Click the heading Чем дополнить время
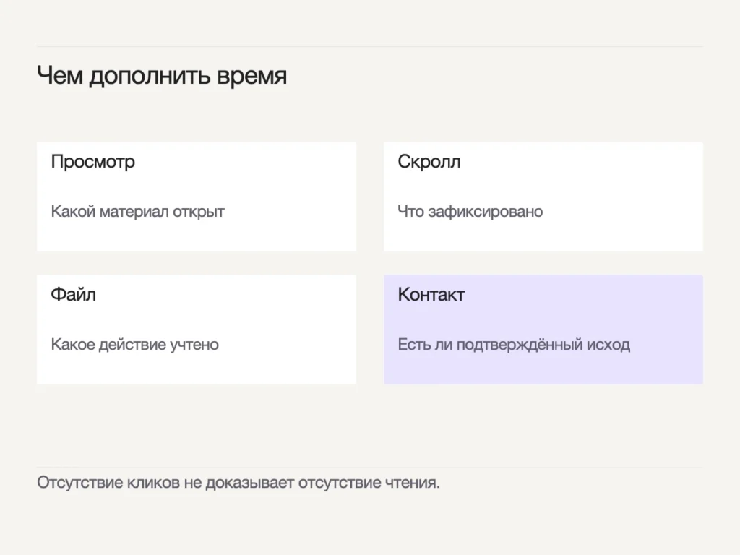The width and height of the screenshot is (740, 555). pos(162,75)
